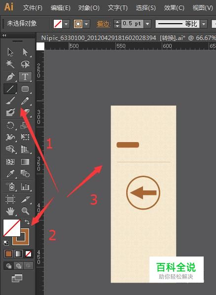Select the Perspective Grid tool
Image resolution: width=216 pixels, height=295 pixels.
[25, 149]
